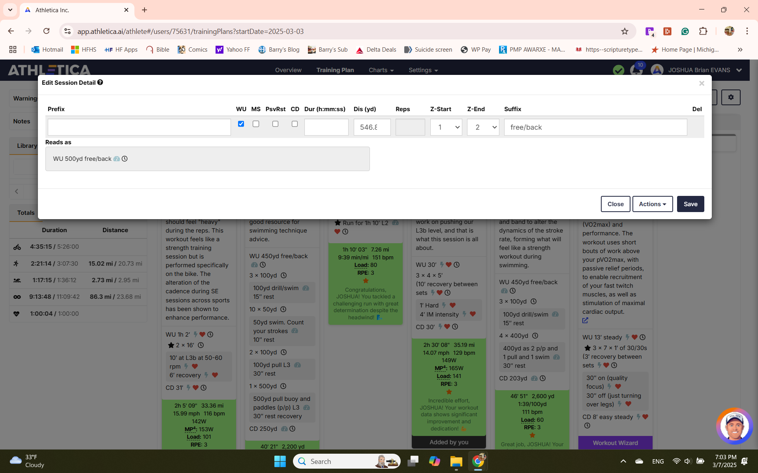The width and height of the screenshot is (758, 473).
Task: Click into the Suffix field containing free/back
Action: coord(595,127)
